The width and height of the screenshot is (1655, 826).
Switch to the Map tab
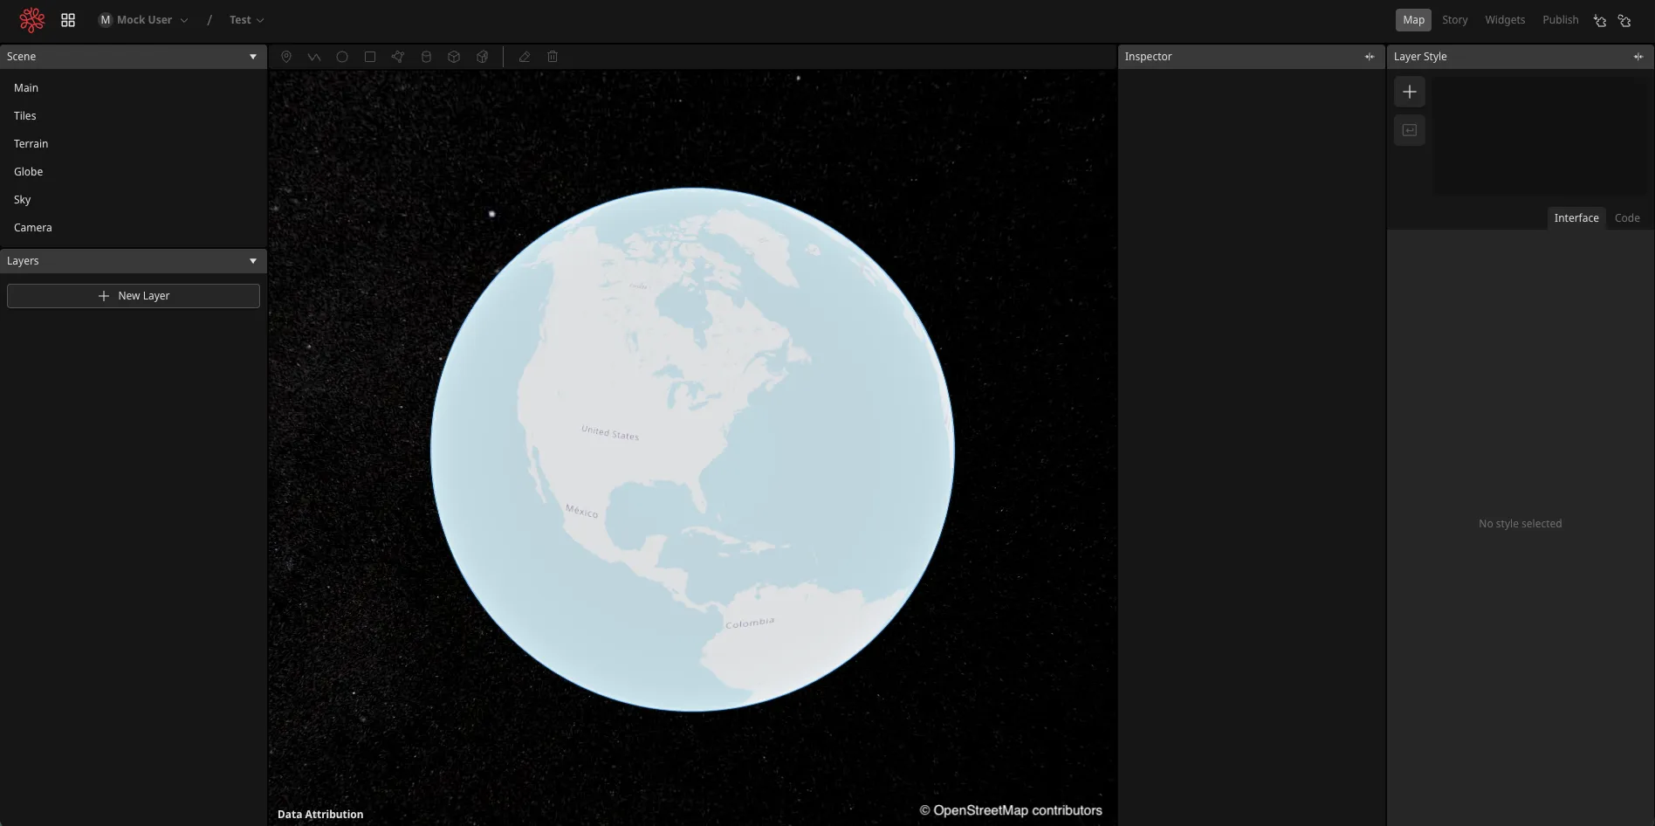pyautogui.click(x=1413, y=20)
